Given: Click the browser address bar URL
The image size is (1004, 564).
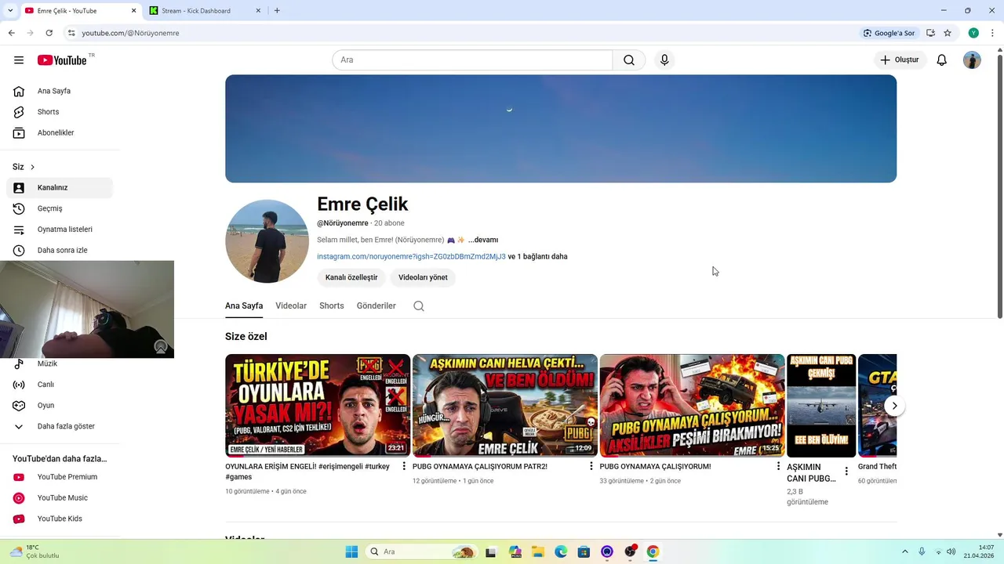Looking at the screenshot, I should coord(130,33).
